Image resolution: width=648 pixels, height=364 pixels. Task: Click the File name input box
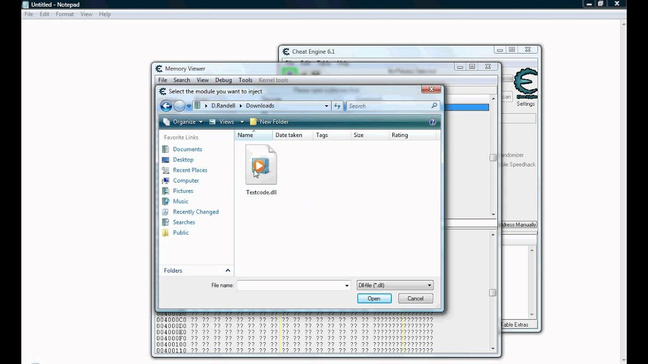[x=290, y=286]
